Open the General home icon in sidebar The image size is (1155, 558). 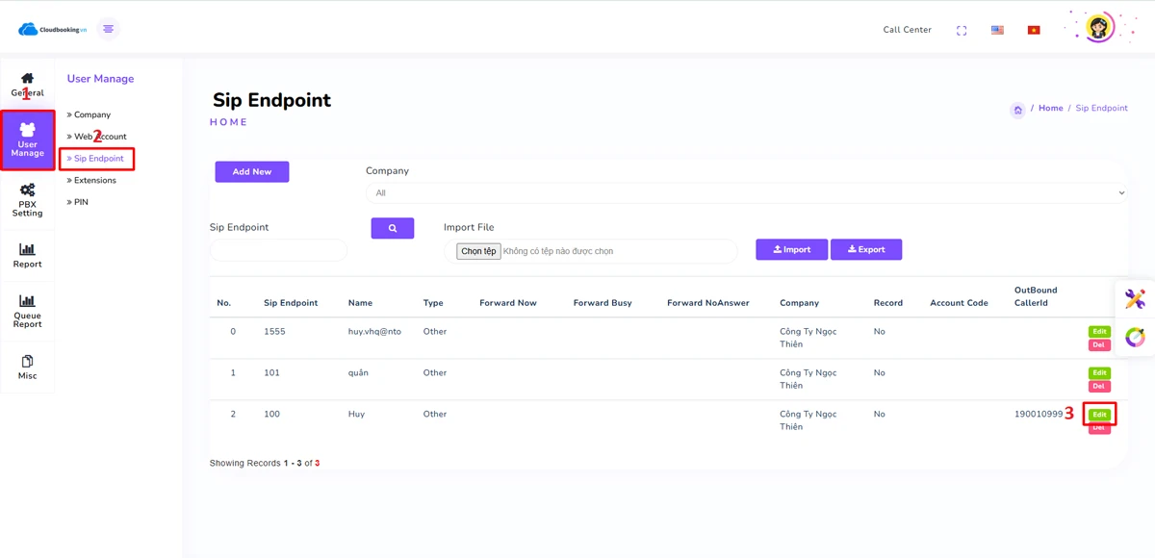[27, 79]
